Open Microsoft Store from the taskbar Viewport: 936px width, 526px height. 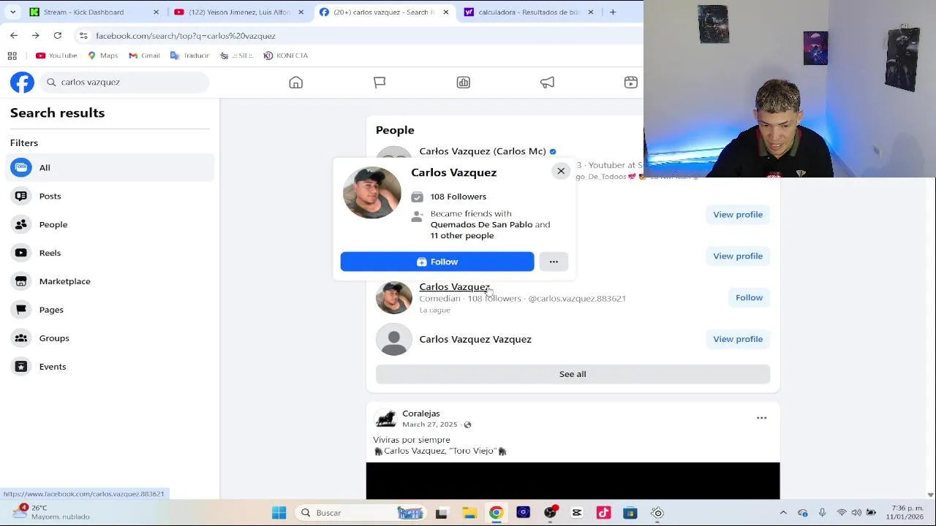point(630,513)
